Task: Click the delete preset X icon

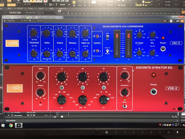Action: click(33, 21)
